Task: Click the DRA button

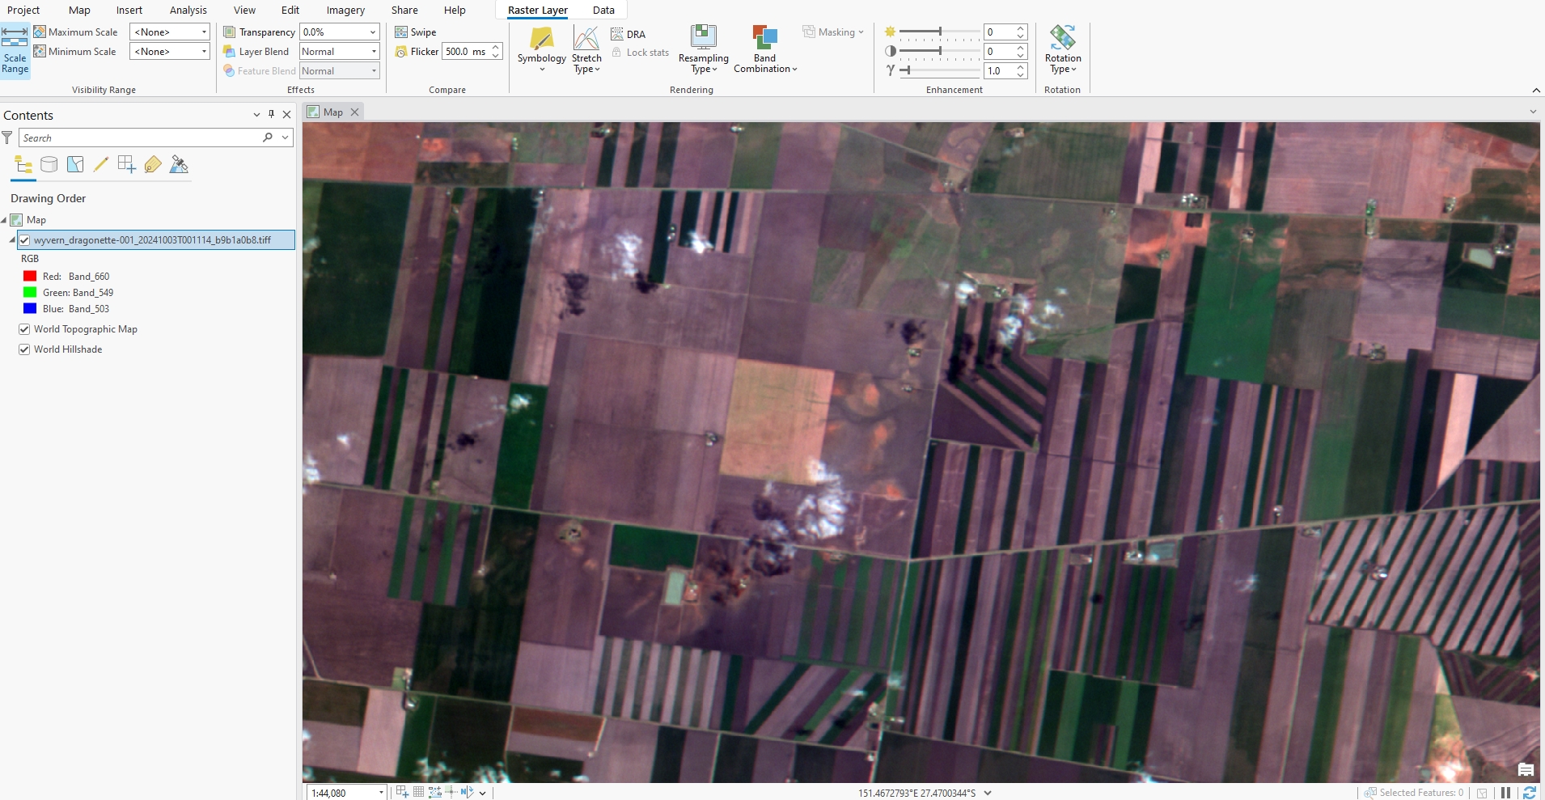Action: (x=629, y=34)
